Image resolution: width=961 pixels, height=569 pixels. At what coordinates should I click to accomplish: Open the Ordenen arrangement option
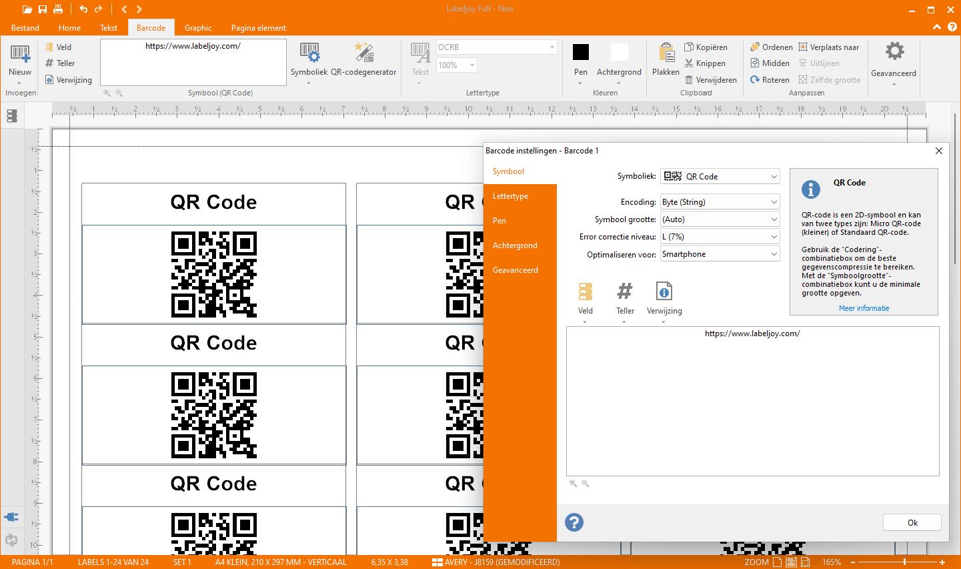click(x=771, y=47)
